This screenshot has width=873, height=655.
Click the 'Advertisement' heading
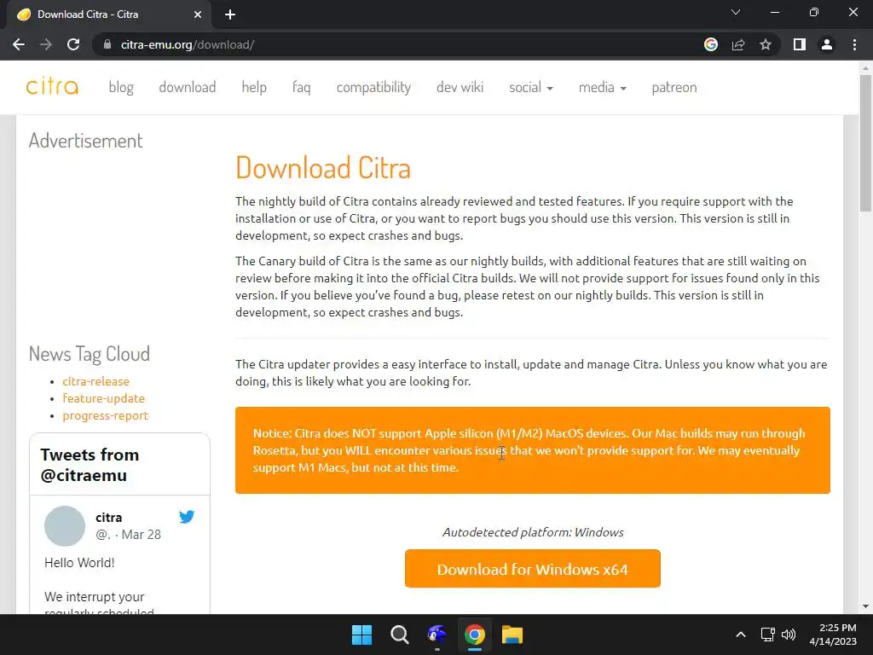86,141
